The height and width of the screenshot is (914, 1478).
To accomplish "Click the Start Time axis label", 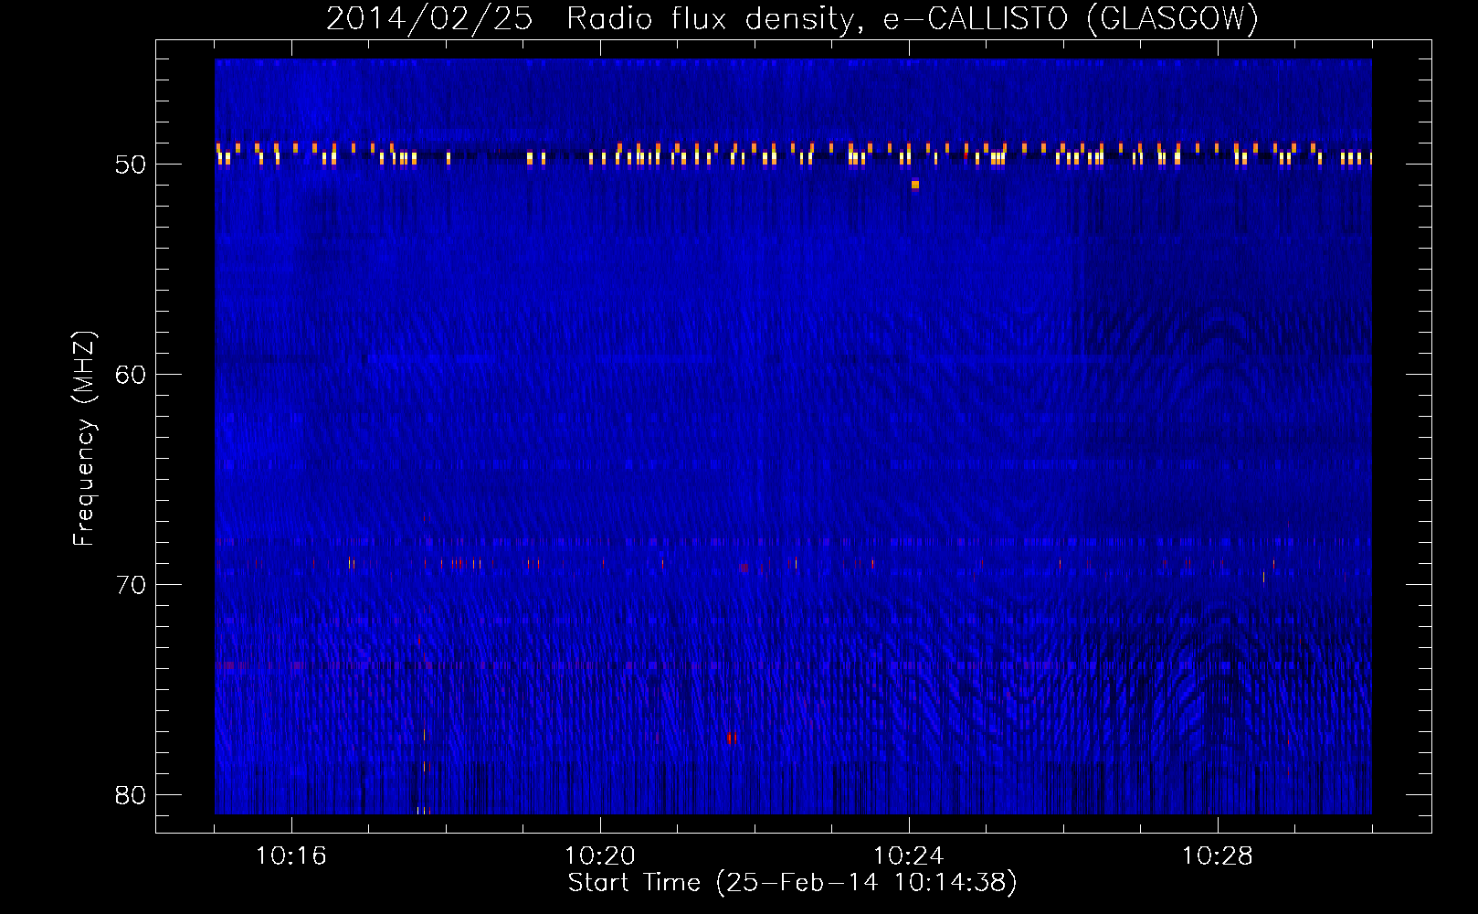I will click(x=792, y=883).
